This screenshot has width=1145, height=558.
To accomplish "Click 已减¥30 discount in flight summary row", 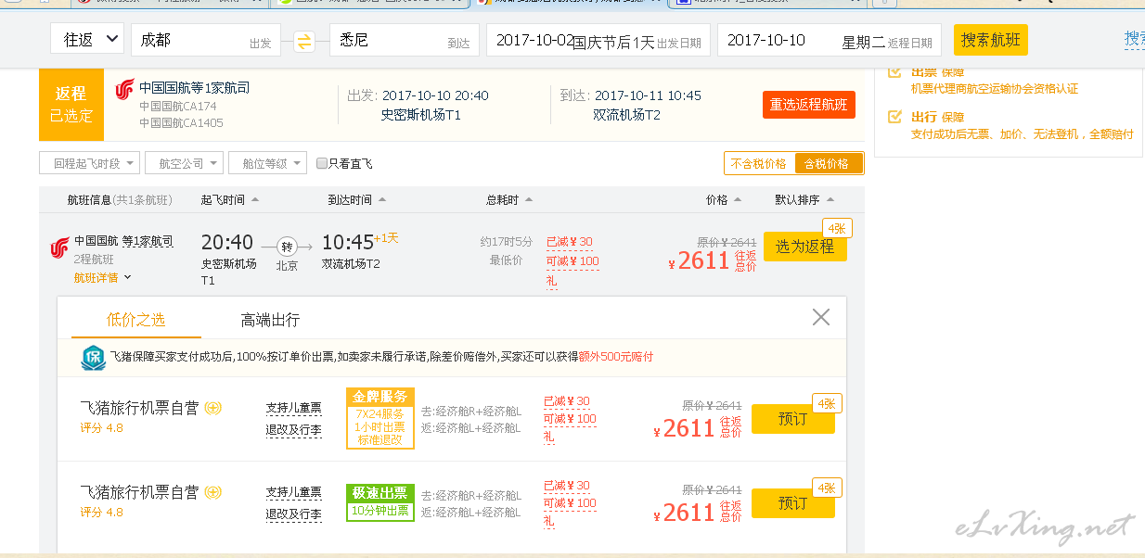I will pos(570,242).
